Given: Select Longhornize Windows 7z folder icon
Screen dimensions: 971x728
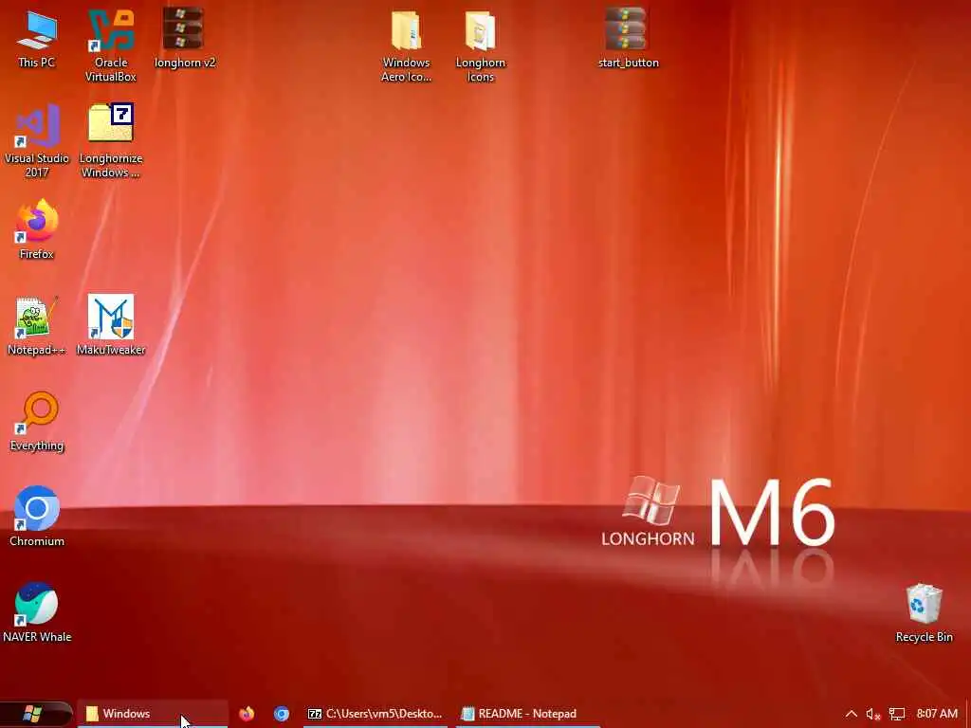Looking at the screenshot, I should click(111, 141).
